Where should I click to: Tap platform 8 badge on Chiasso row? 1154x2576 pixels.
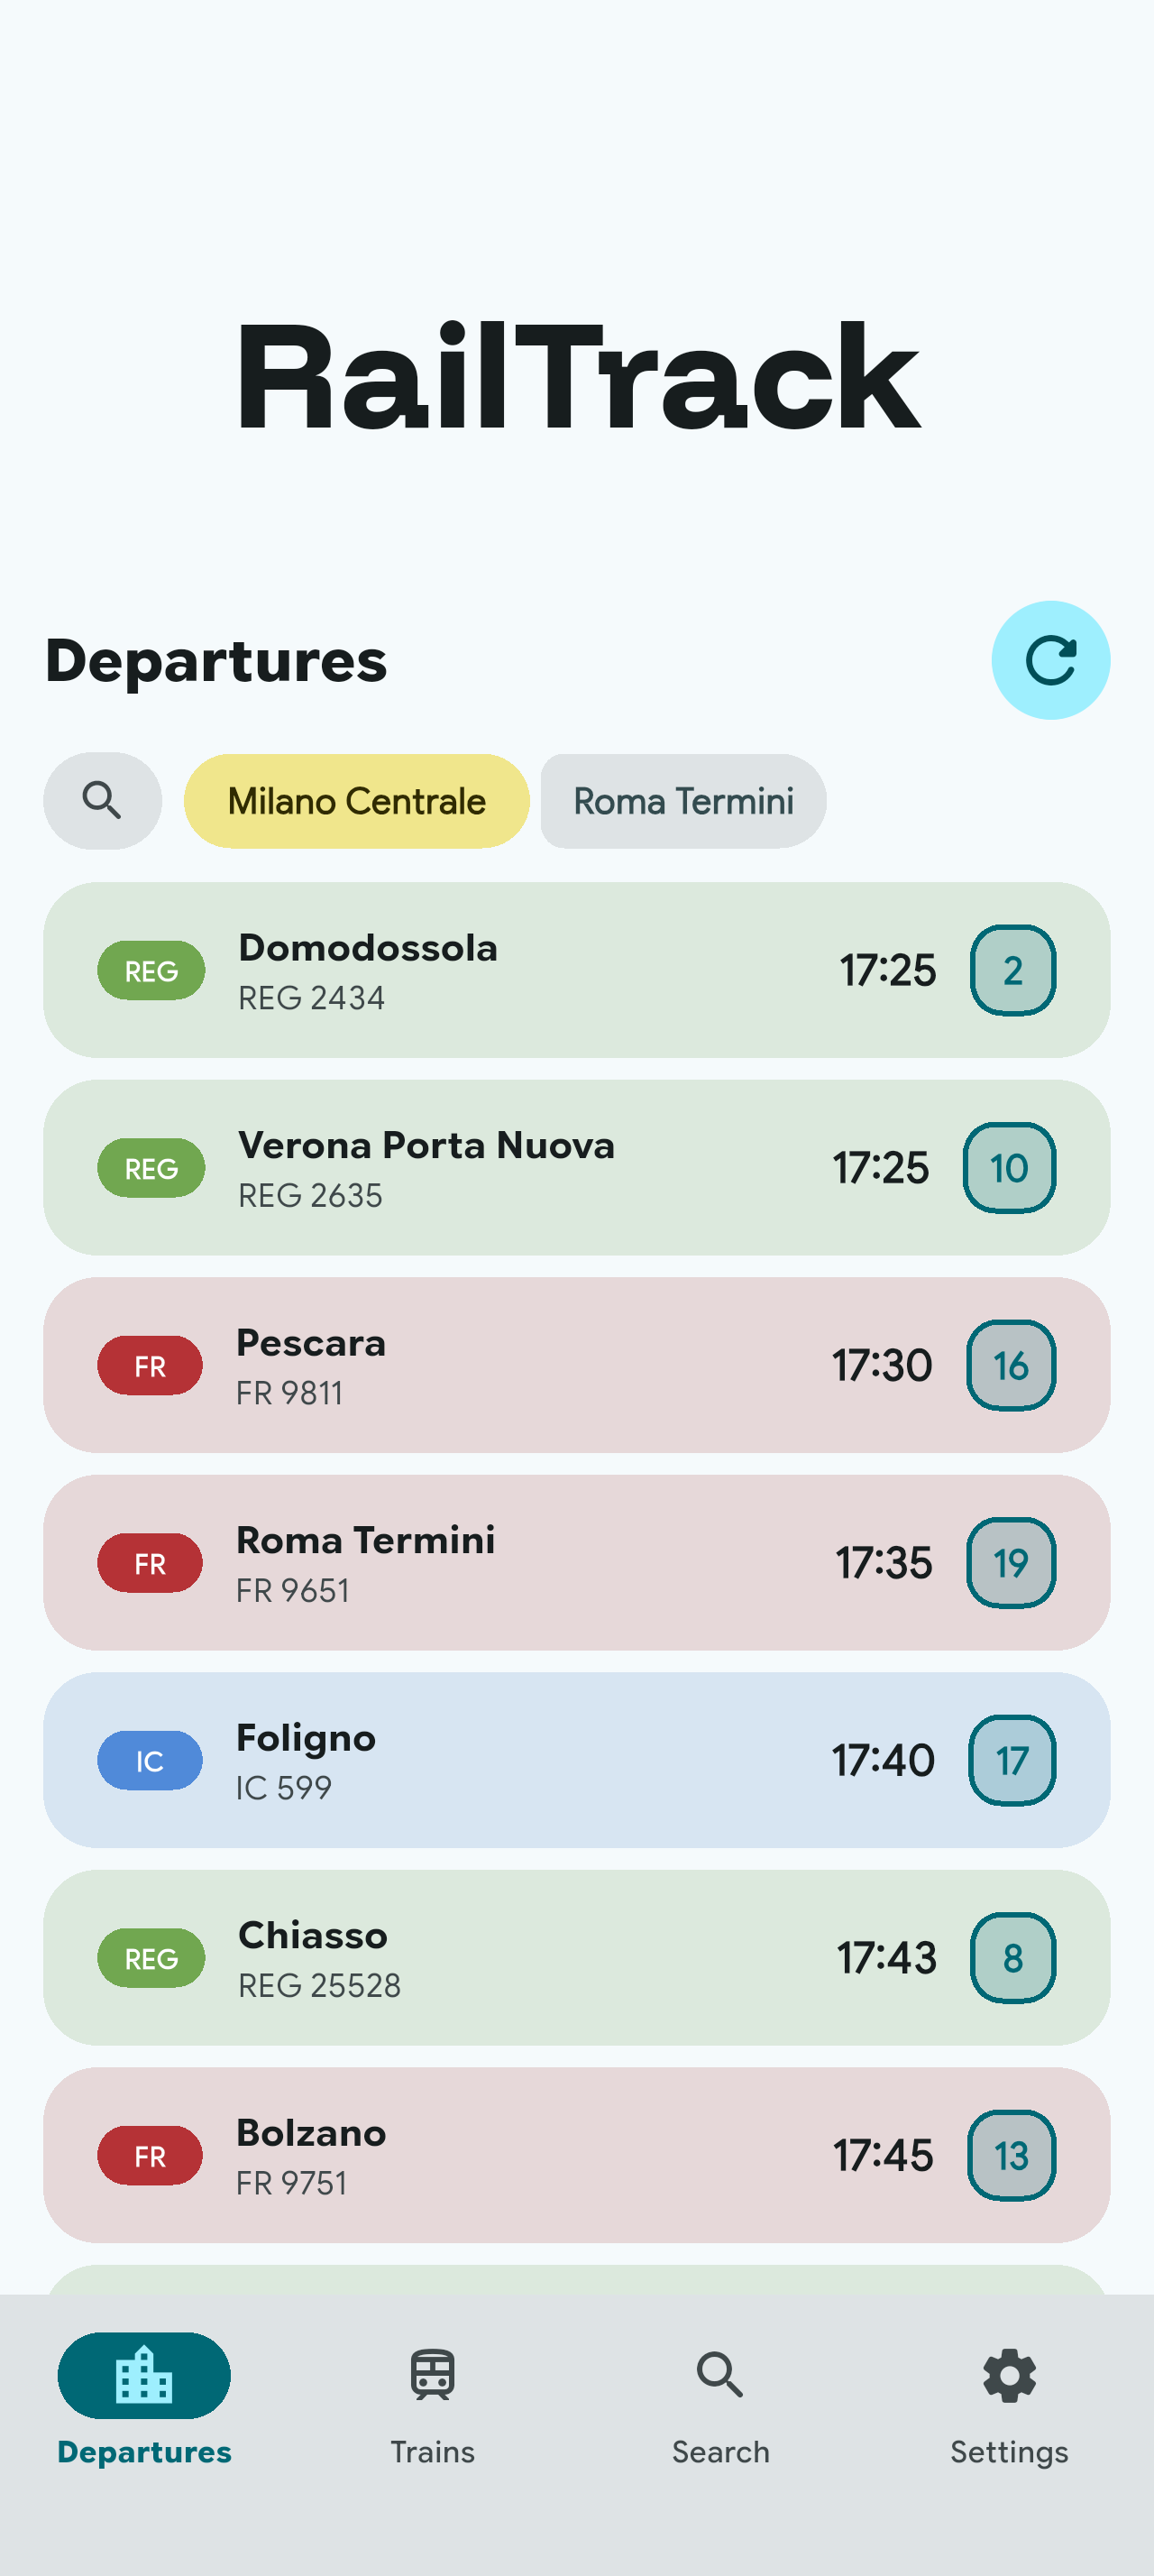tap(1012, 1957)
